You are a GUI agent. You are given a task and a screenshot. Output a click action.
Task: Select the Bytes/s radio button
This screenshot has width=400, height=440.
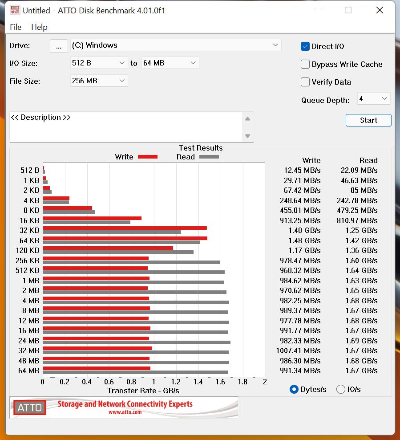(294, 389)
